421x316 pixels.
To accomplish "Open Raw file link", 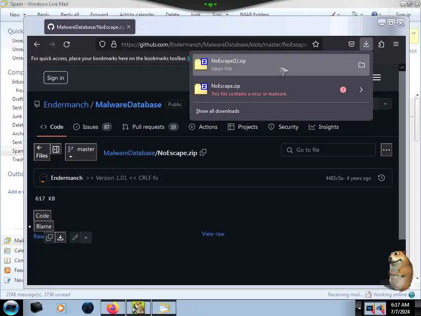I will tap(38, 236).
